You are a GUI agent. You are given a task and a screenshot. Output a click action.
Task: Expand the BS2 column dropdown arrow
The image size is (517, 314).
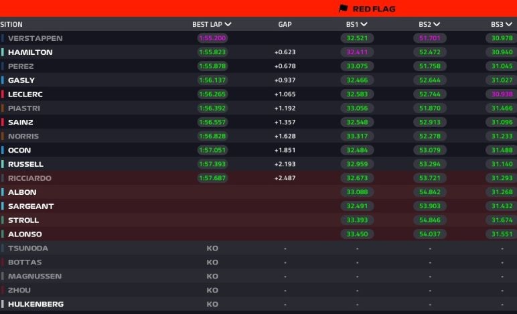[x=437, y=25]
